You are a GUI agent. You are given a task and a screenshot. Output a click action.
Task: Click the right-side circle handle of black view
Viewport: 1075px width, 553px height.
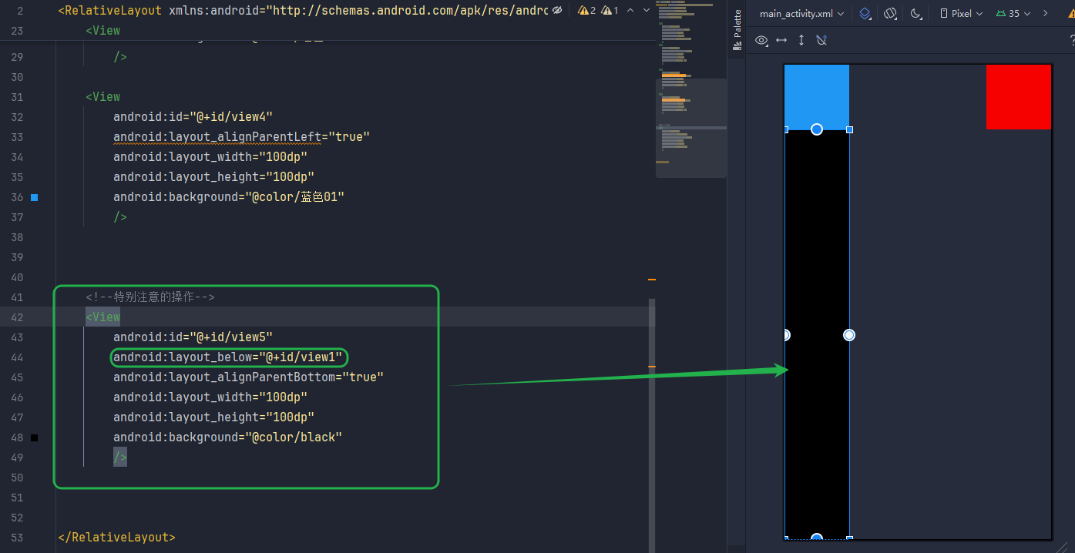click(x=849, y=335)
